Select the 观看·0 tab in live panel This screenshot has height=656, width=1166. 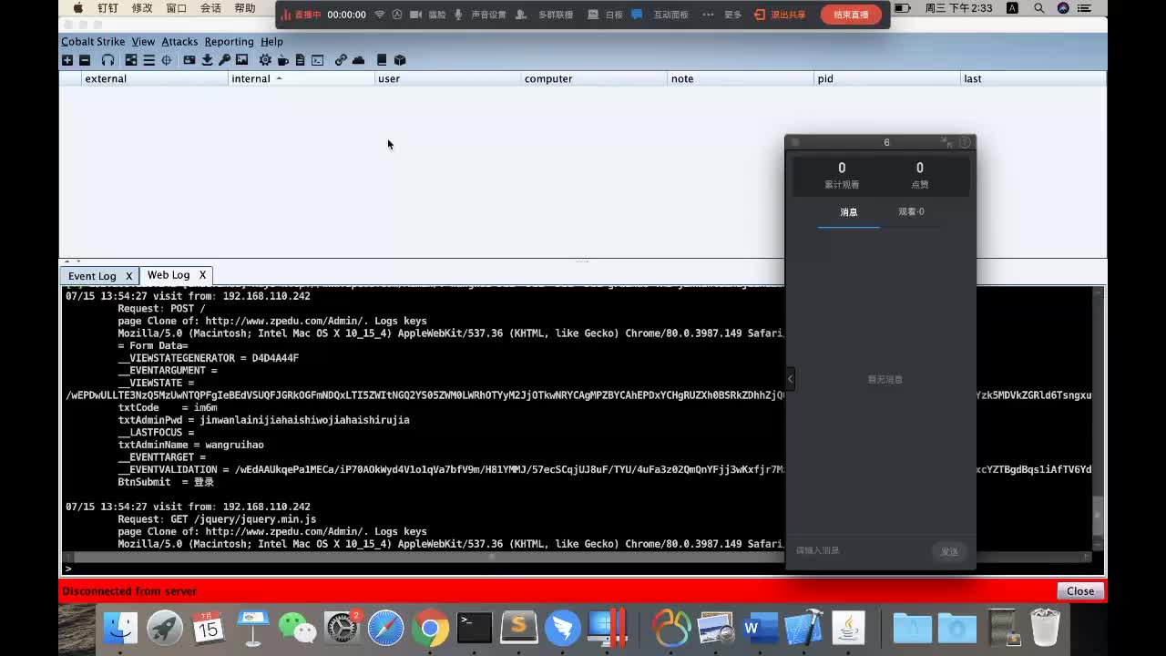coord(911,212)
